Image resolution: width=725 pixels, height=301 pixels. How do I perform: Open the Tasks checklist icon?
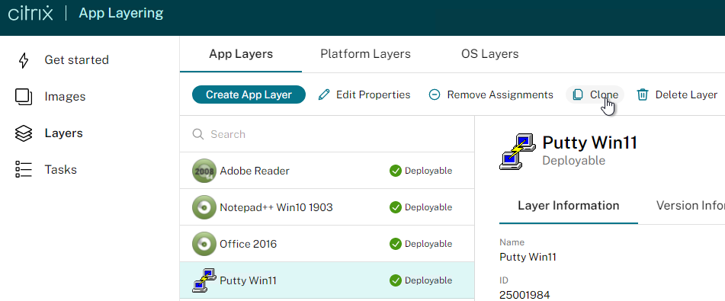pos(24,170)
